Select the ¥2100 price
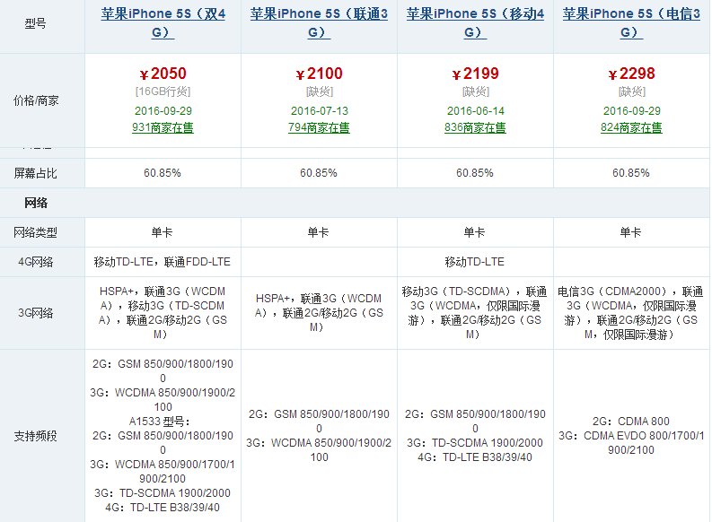This screenshot has width=712, height=522. (320, 74)
